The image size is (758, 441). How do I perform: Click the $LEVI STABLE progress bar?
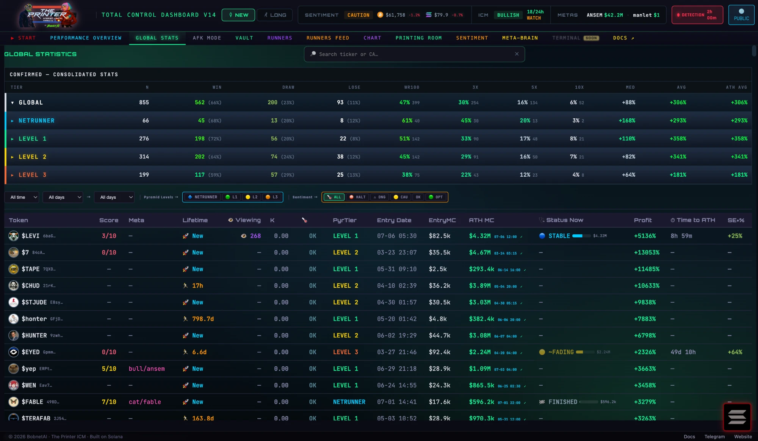581,236
